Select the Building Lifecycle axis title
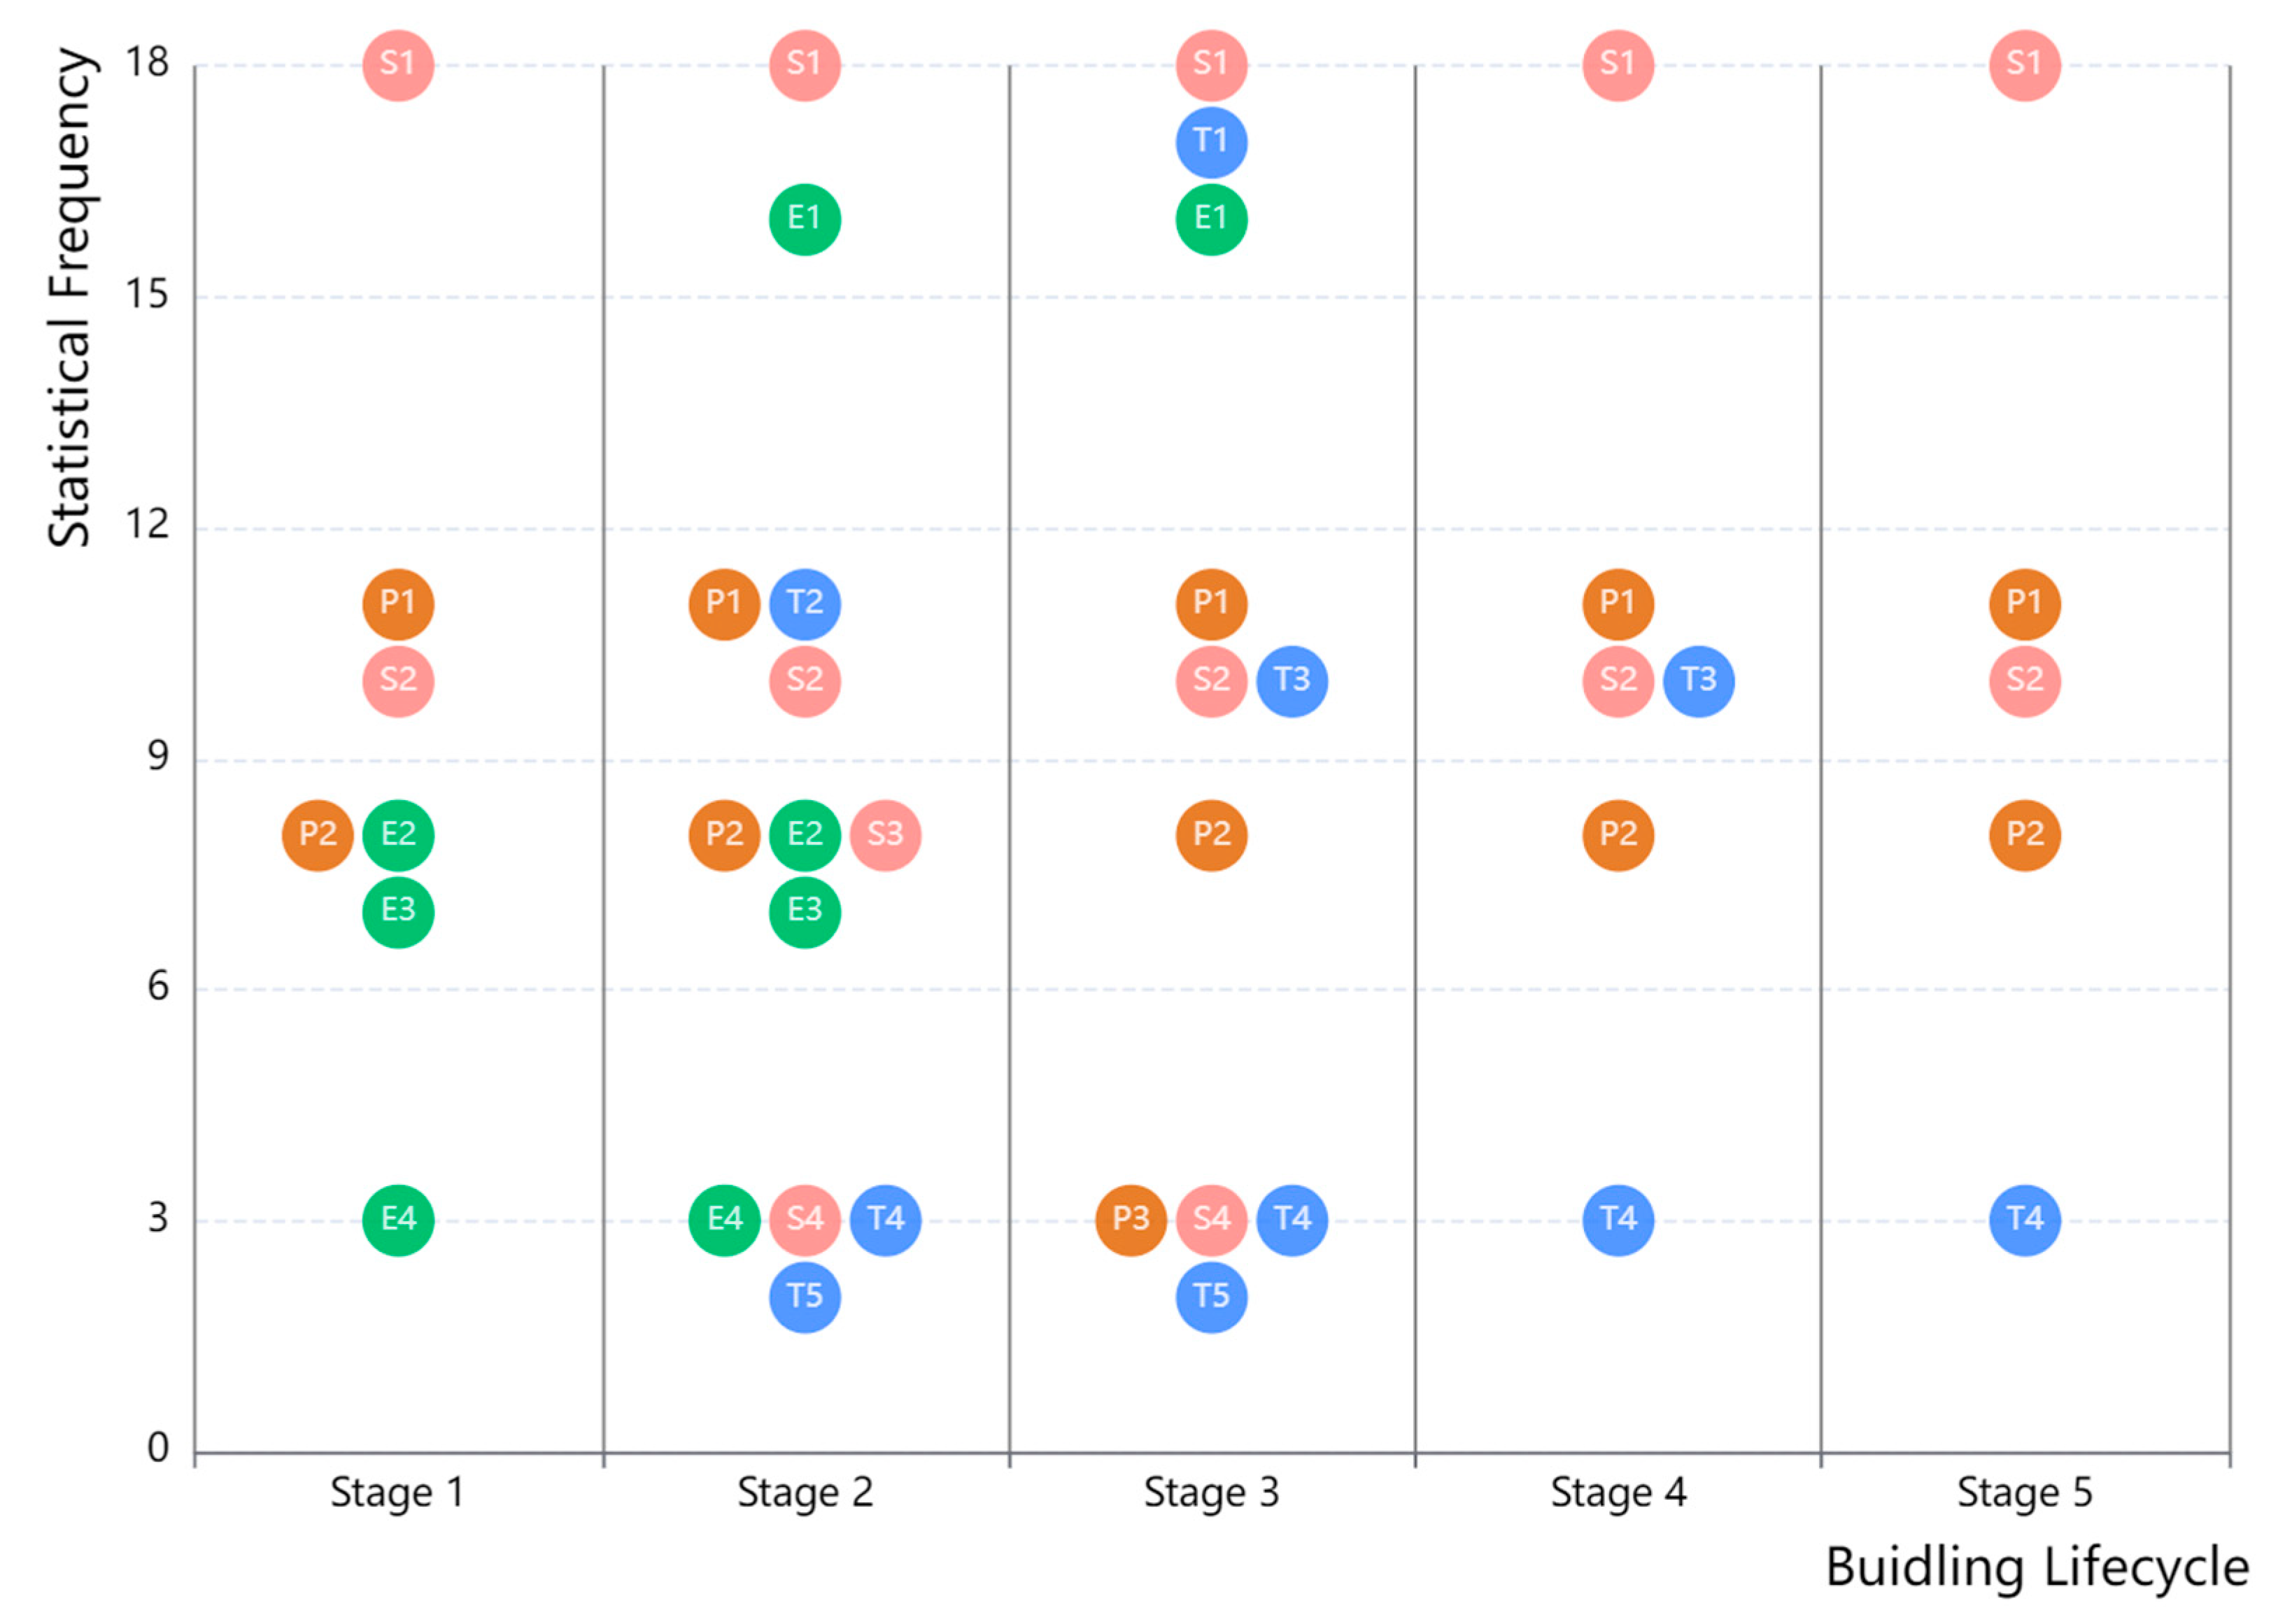This screenshot has height=1624, width=2285. [x=2037, y=1567]
